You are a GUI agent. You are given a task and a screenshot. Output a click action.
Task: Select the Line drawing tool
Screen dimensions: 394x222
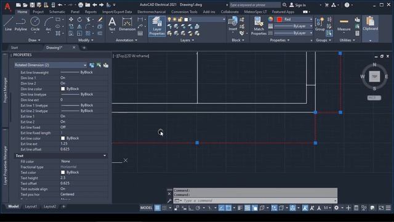pyautogui.click(x=8, y=24)
